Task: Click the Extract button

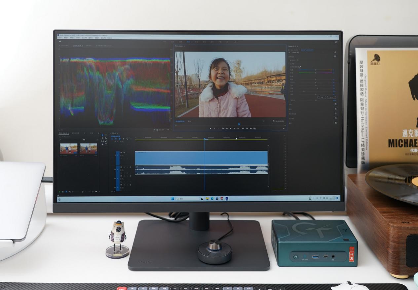Action: pos(247,128)
